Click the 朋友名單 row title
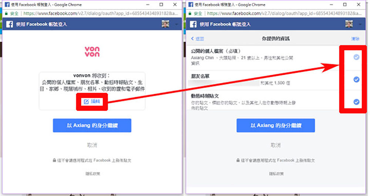 point(200,76)
